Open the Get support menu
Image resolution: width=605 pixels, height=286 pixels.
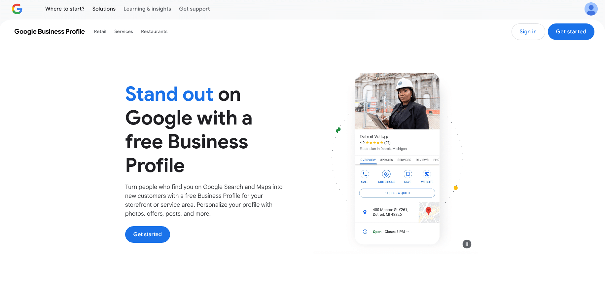(195, 9)
